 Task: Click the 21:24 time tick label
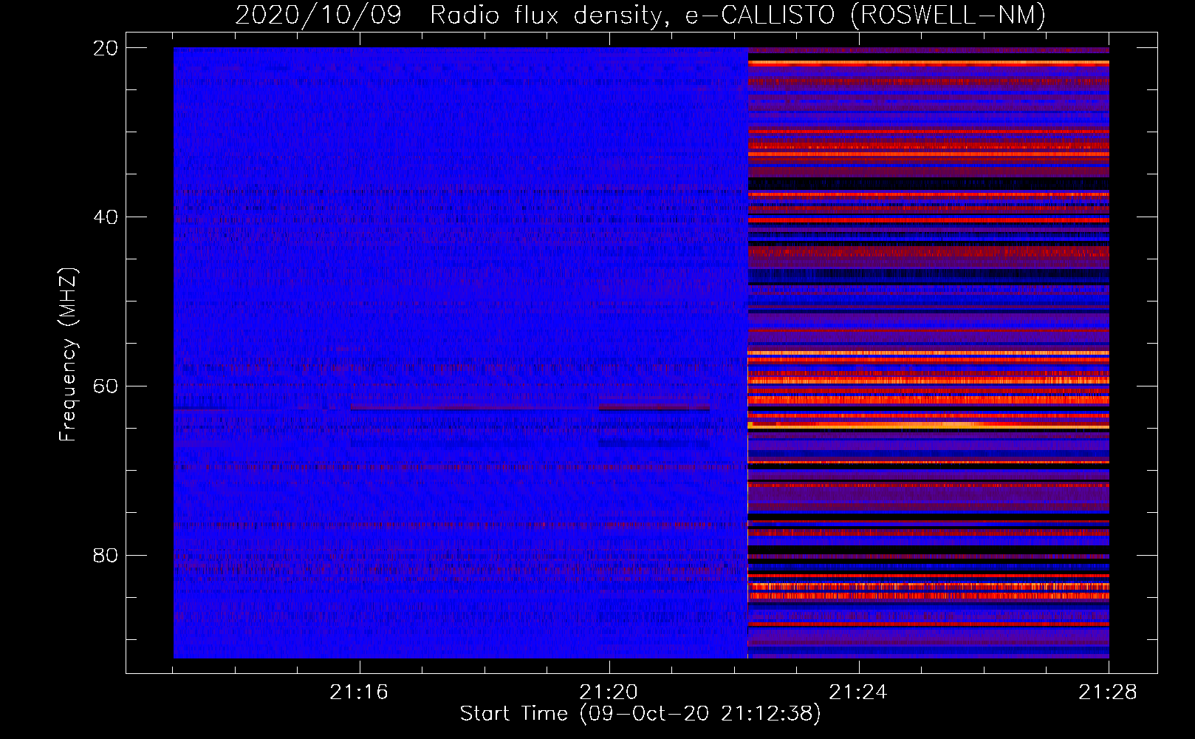coord(858,692)
